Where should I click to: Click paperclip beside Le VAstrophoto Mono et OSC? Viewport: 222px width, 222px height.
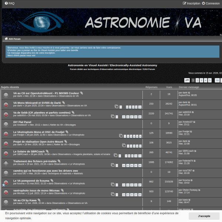click(x=67, y=132)
